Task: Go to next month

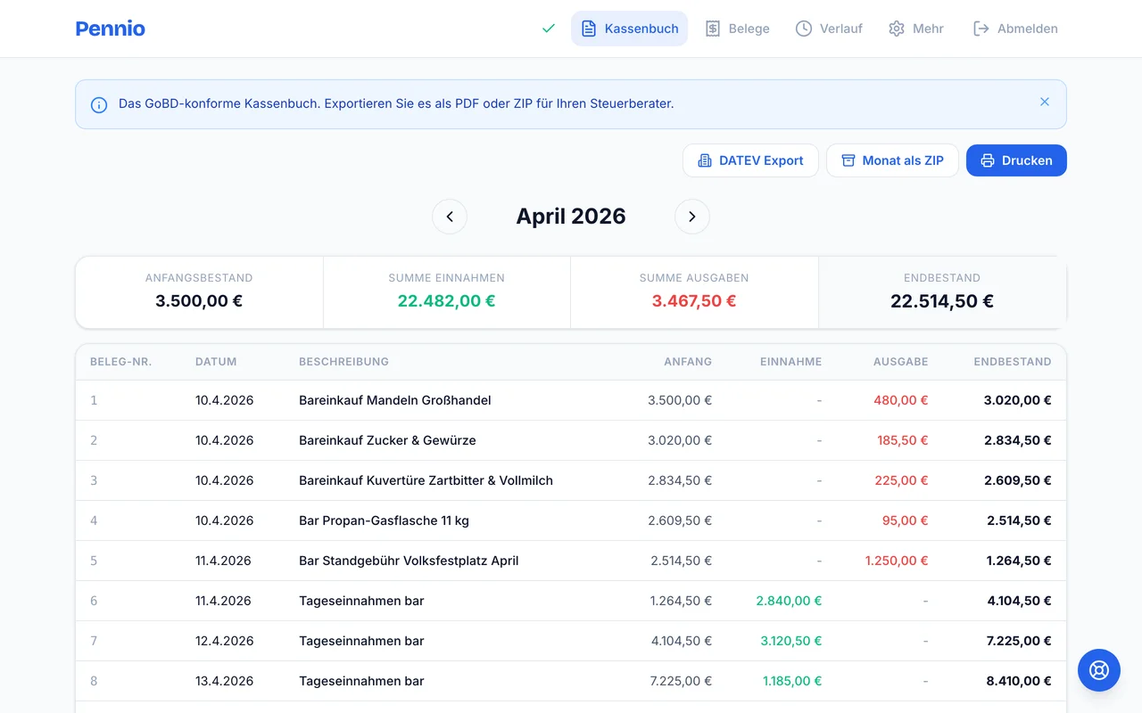Action: pyautogui.click(x=691, y=217)
